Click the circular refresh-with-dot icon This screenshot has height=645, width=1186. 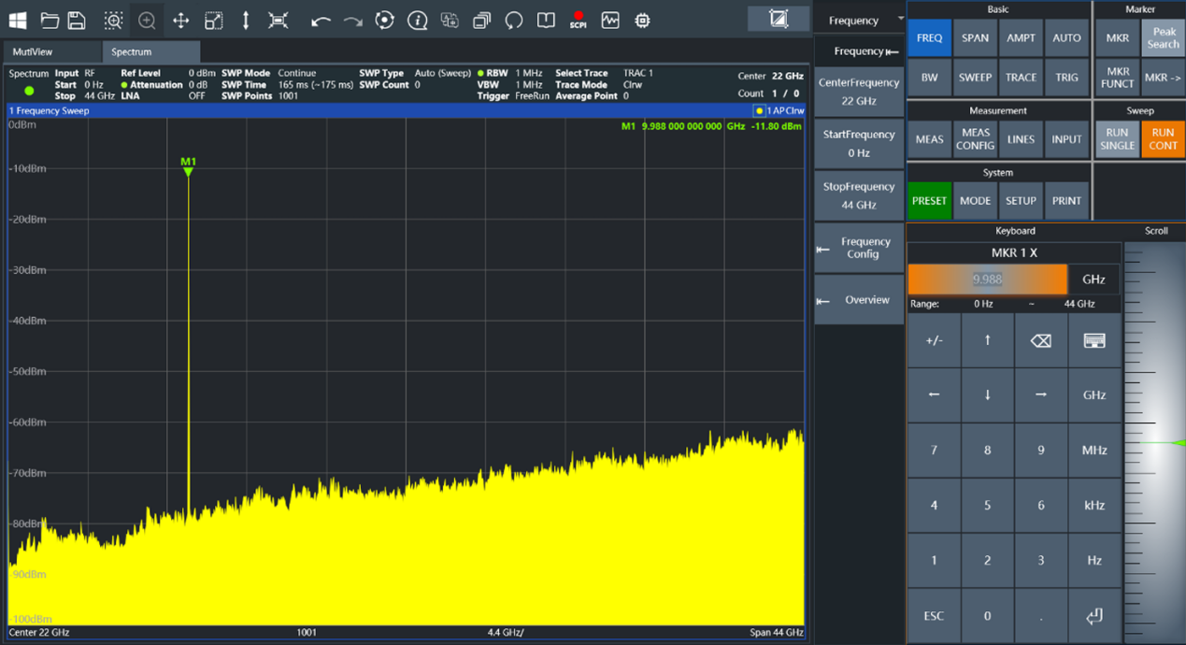384,21
